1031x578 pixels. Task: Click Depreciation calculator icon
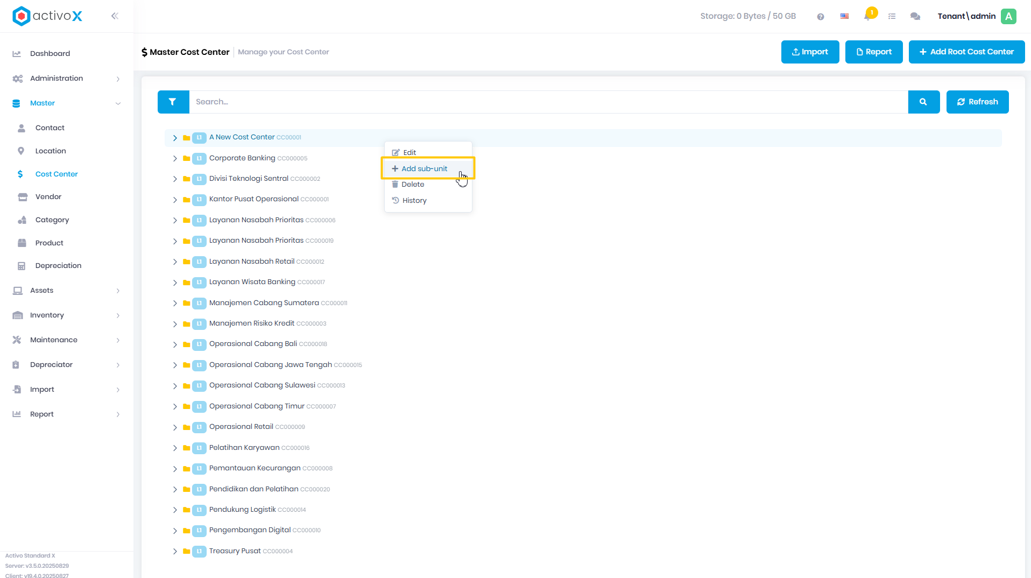point(22,266)
